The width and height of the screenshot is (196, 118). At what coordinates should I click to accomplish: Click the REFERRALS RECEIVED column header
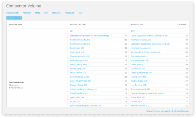coord(78,25)
